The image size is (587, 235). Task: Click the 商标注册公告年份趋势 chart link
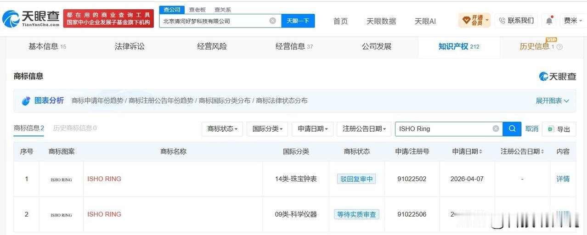(x=161, y=101)
